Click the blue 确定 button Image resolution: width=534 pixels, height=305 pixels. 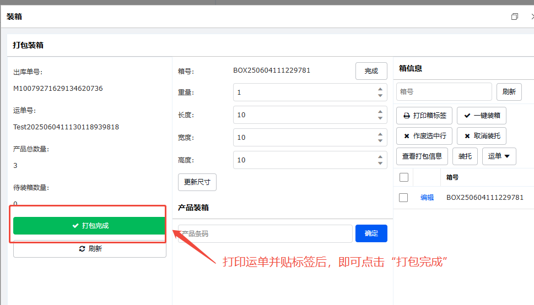371,233
